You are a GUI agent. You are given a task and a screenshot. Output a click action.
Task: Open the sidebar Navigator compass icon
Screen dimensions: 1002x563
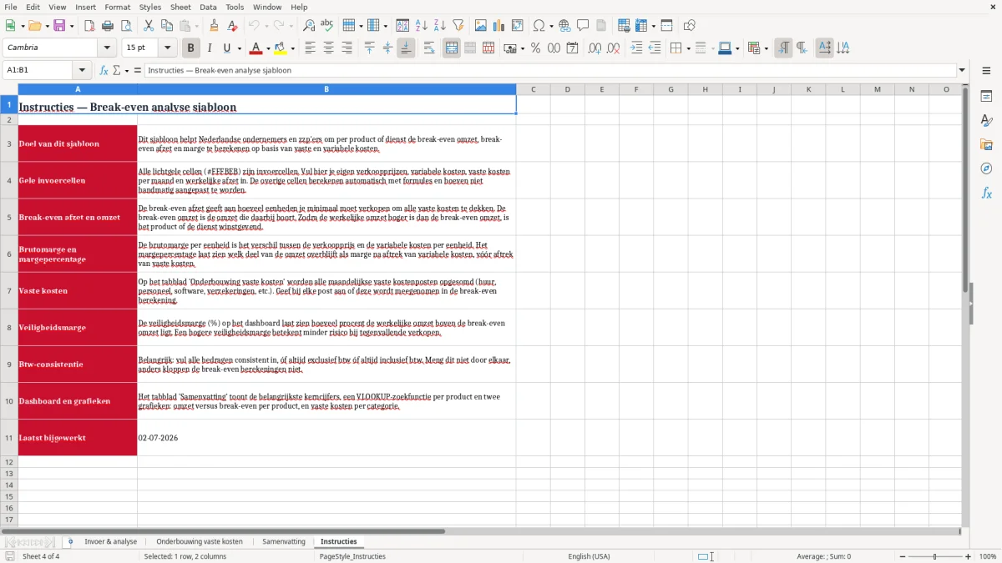986,168
